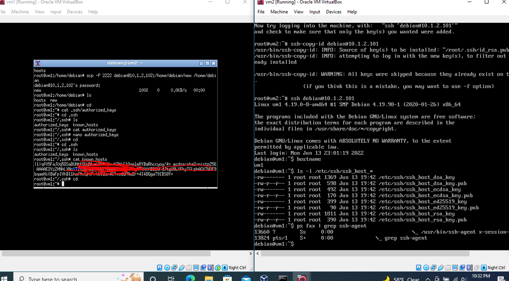Click the 'debian@vm2: ~' xterm title bar
Screen dimensions: 509x281
[x=125, y=63]
